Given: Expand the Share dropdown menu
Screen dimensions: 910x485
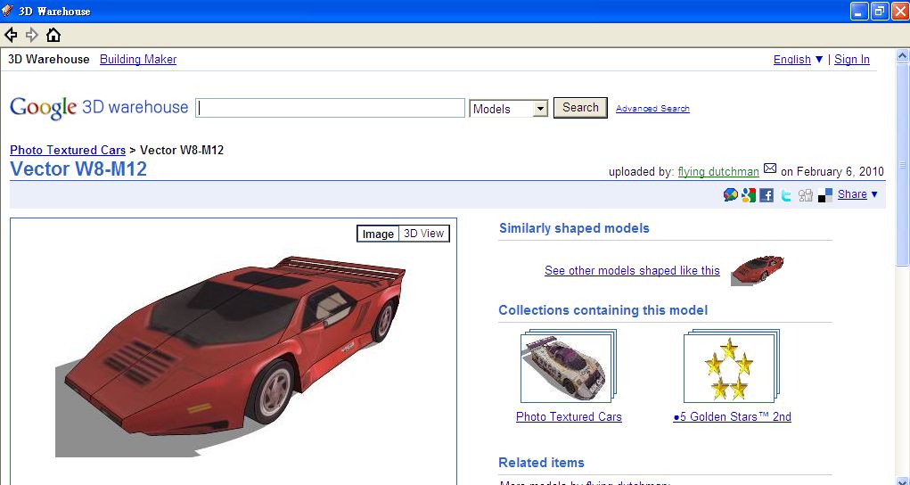Looking at the screenshot, I should pos(857,194).
